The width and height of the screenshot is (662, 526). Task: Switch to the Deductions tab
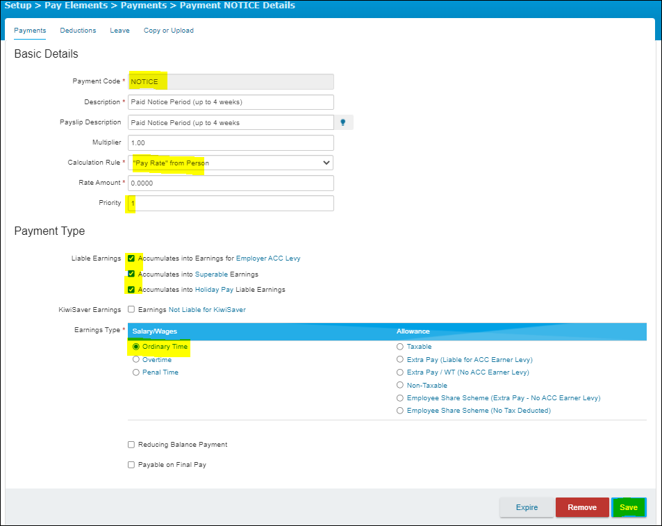[x=78, y=31]
